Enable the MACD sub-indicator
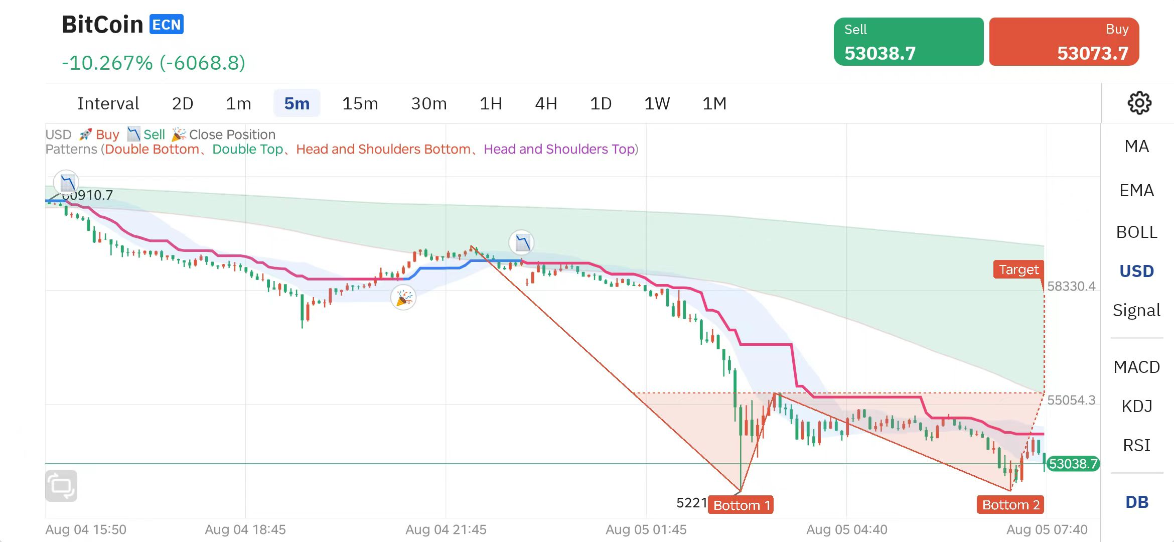 pyautogui.click(x=1136, y=367)
